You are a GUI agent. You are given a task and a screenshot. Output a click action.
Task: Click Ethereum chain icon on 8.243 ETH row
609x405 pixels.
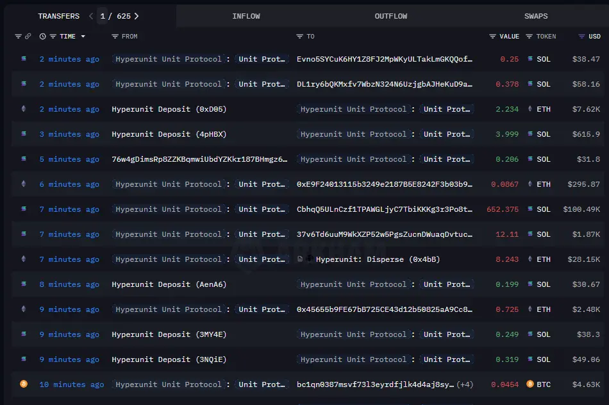(x=24, y=259)
